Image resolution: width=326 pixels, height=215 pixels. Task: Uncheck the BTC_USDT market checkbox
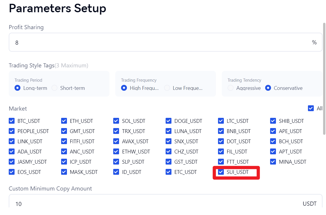pos(12,121)
